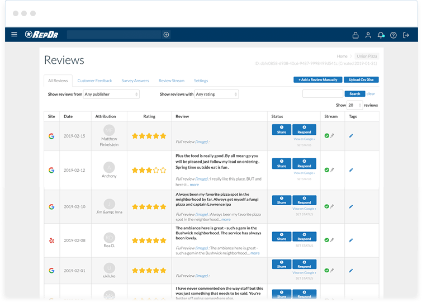This screenshot has height=302, width=422.
Task: Click the plus icon beside top search bar
Action: point(167,35)
